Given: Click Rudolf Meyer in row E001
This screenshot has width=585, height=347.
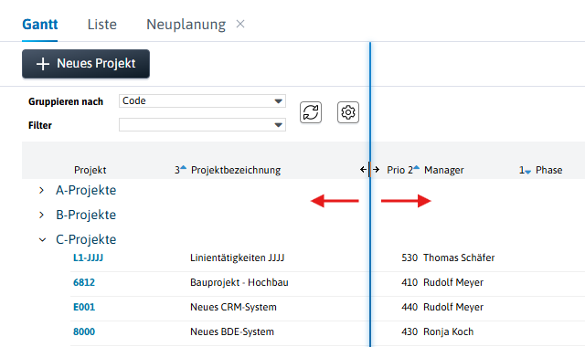Looking at the screenshot, I should 453,307.
